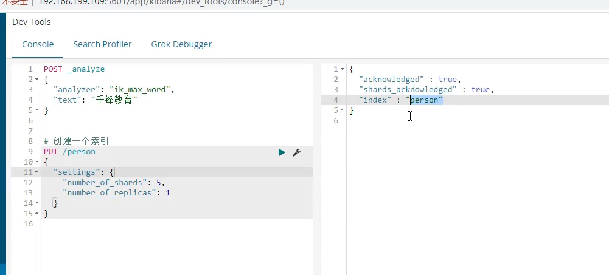Click the fold marker at request line 15
This screenshot has width=609, height=275.
tap(37, 214)
